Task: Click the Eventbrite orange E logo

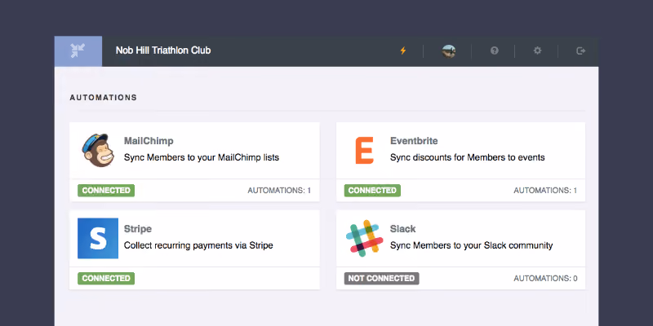Action: coord(364,151)
